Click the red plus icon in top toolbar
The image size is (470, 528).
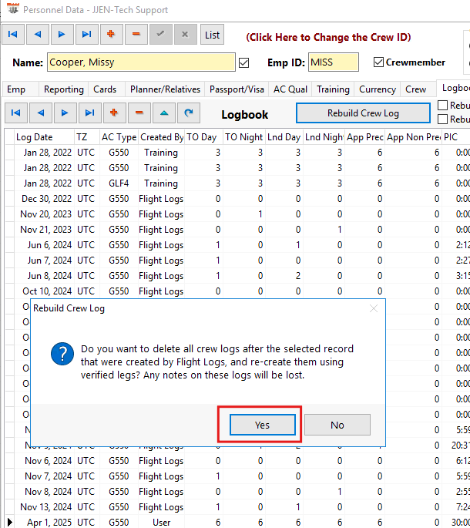click(x=112, y=35)
